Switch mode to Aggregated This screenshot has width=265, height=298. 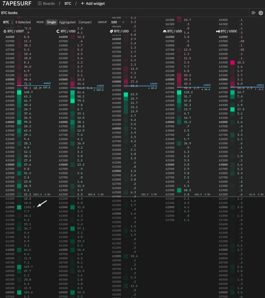(67, 22)
